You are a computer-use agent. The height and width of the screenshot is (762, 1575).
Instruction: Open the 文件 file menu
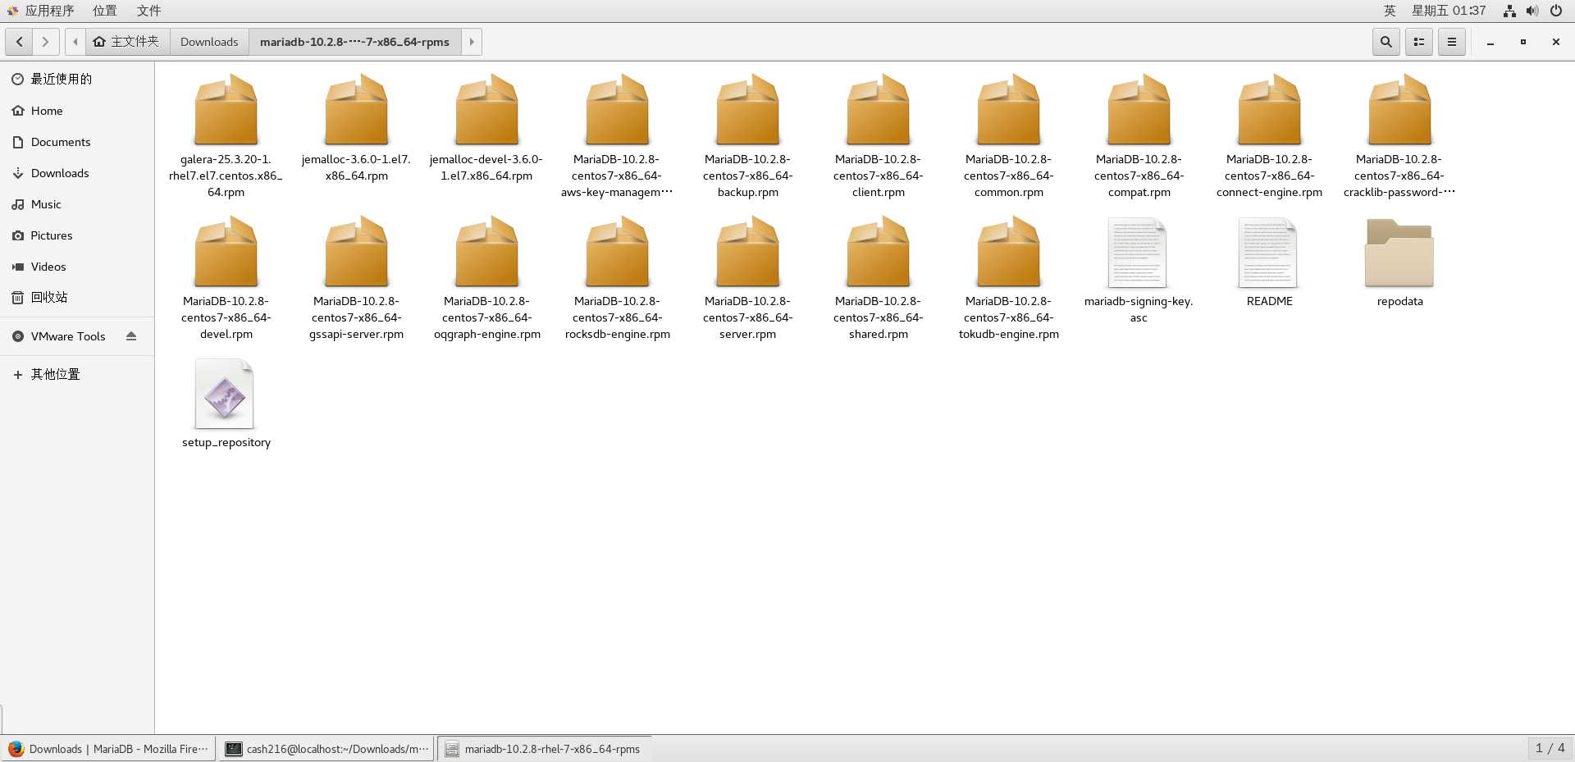(148, 11)
